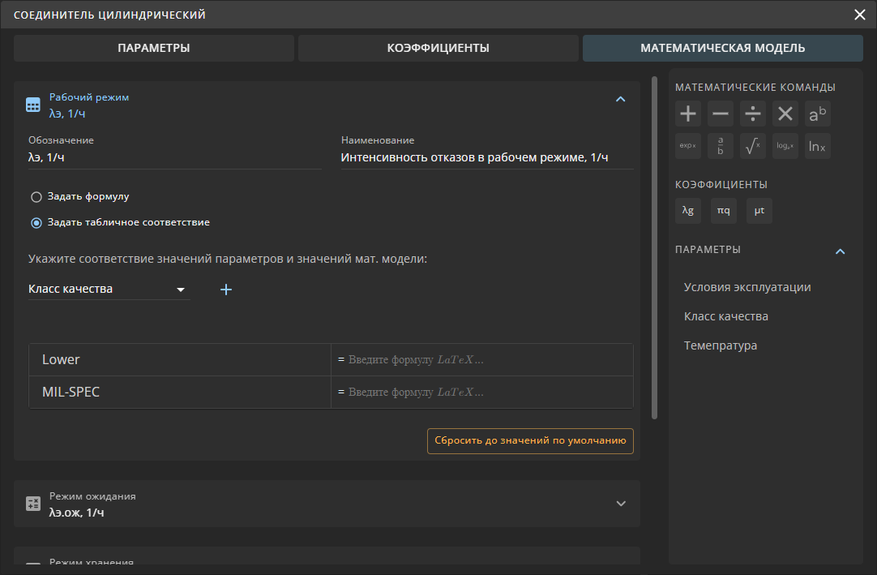Open the Класс качества dropdown
877x575 pixels.
(109, 289)
